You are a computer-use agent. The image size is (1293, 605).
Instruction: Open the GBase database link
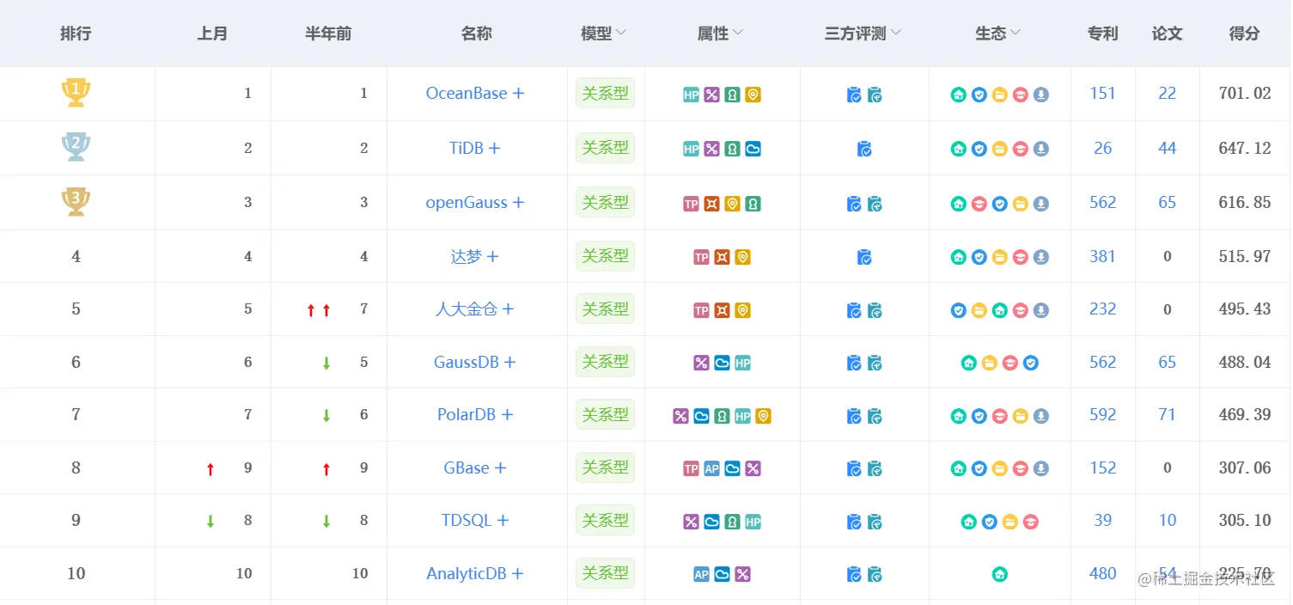(x=467, y=467)
